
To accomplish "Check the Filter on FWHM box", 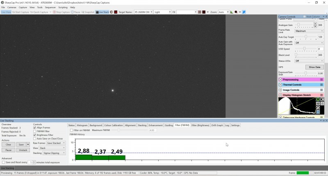I will tap(71, 130).
